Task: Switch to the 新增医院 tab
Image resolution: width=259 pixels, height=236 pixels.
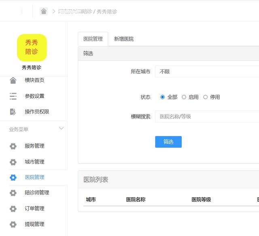Action: (x=124, y=39)
